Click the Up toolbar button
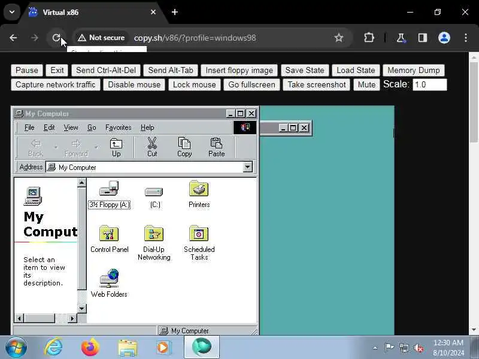The image size is (479, 359). [116, 147]
